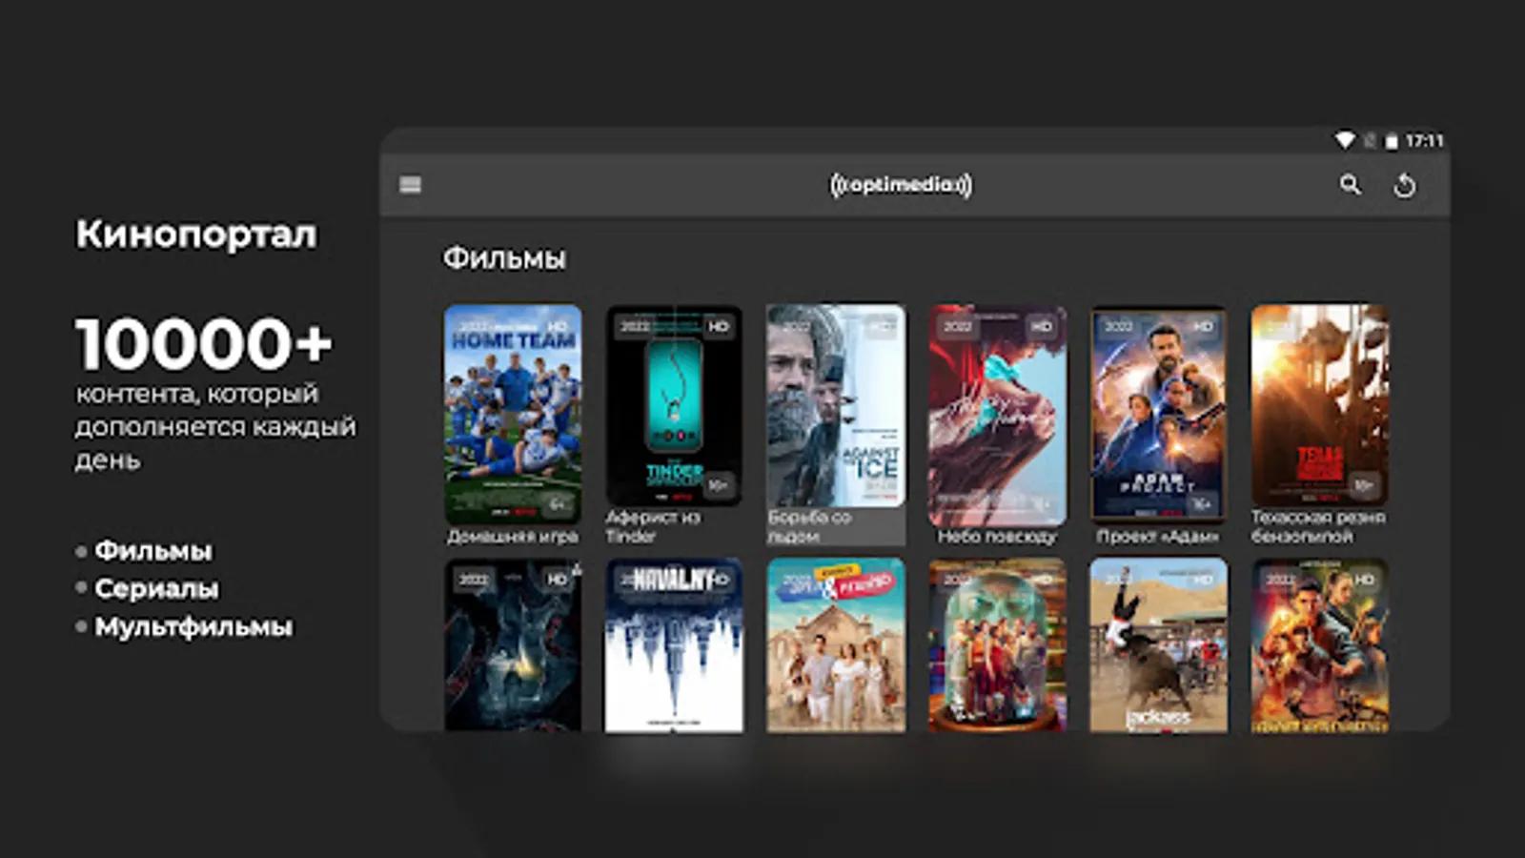Viewport: 1525px width, 858px height.
Task: Open the fiery action heroes poster
Action: point(1320,645)
